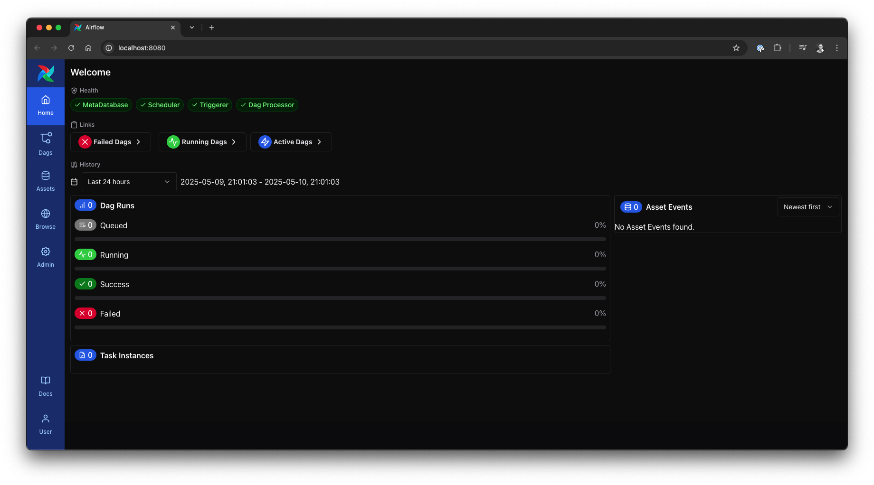Click the Home icon in the sidebar
Image resolution: width=874 pixels, height=485 pixels.
45,105
